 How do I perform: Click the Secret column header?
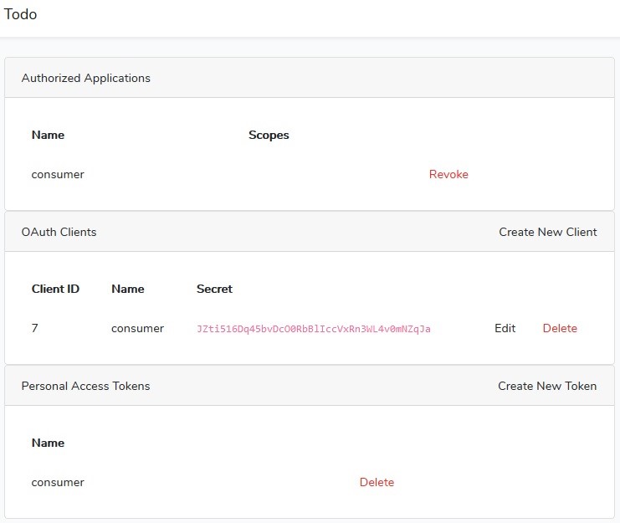[214, 289]
